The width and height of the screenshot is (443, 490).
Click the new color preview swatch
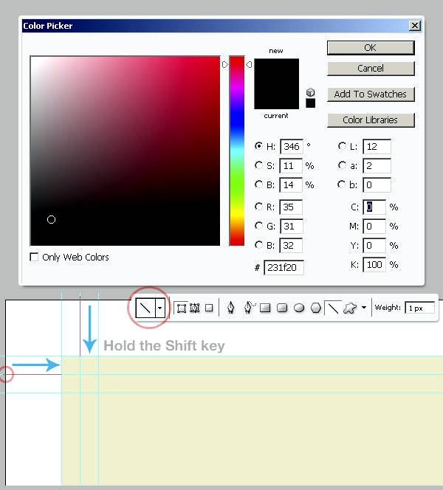point(276,72)
